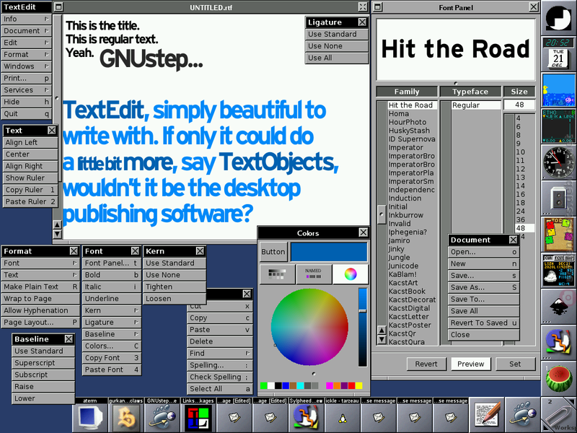Click the weather report dockapp
The height and width of the screenshot is (433, 577).
click(x=558, y=270)
